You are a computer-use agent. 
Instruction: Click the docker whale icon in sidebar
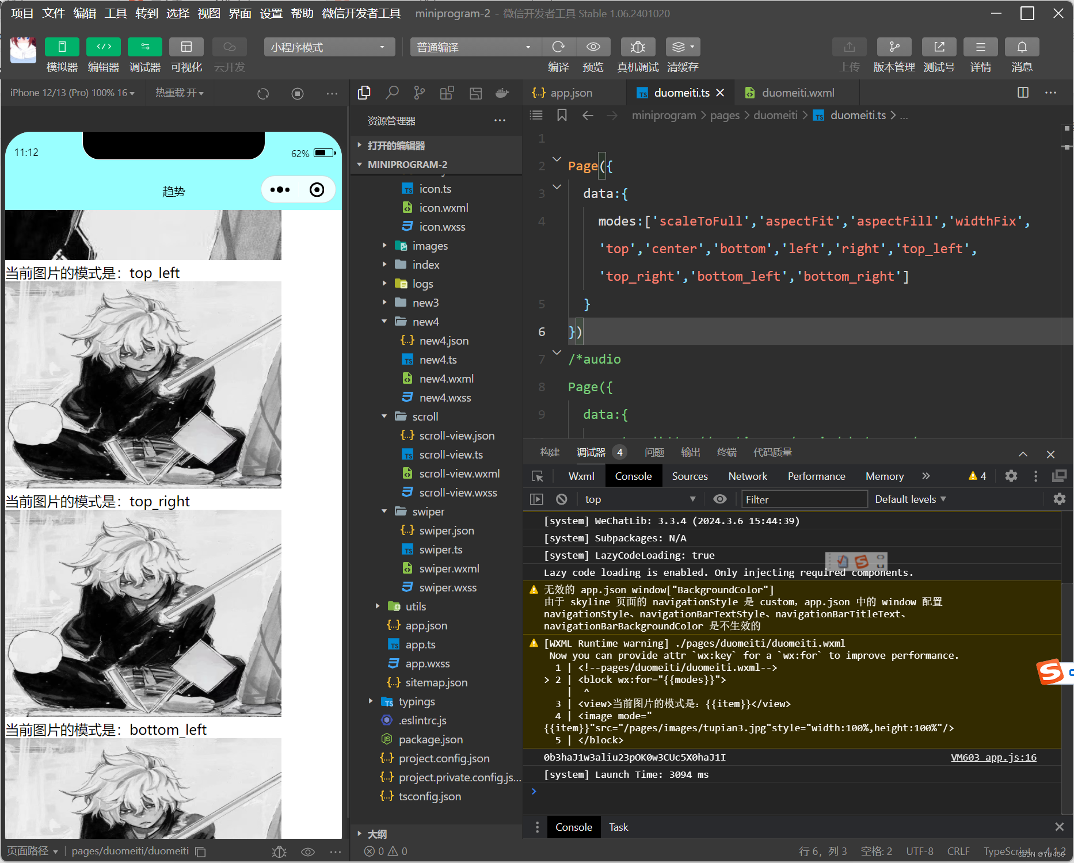coord(502,93)
